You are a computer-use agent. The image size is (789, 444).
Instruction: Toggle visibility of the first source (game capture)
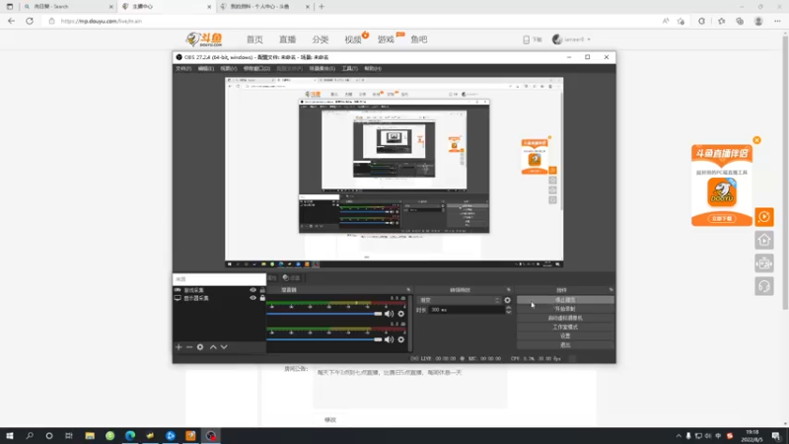pos(253,290)
